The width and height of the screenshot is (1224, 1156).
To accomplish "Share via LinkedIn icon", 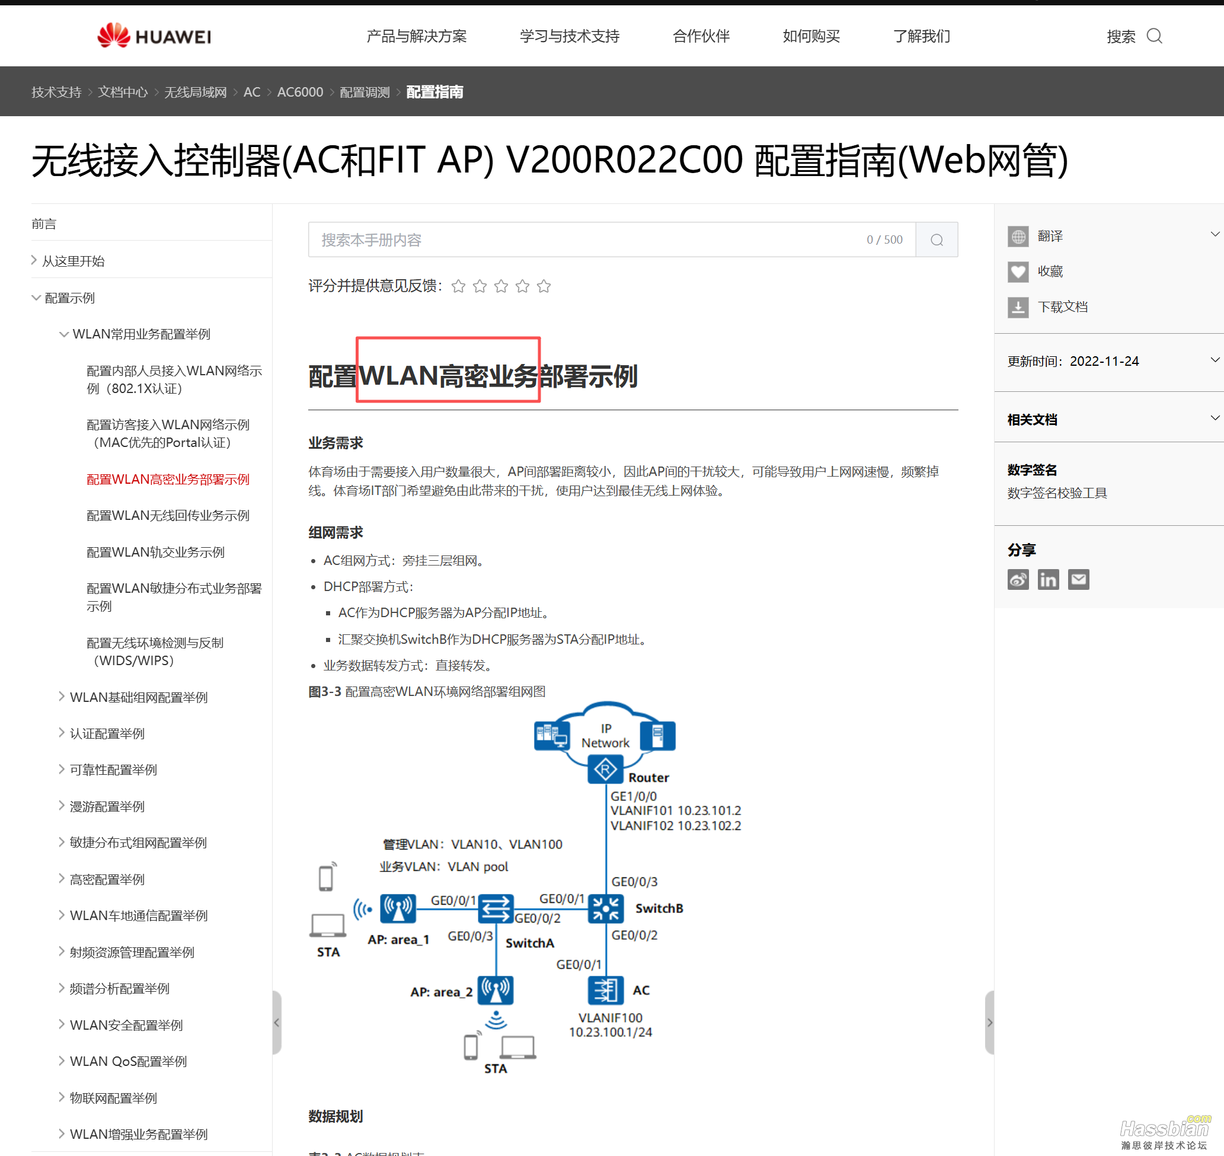I will point(1048,579).
